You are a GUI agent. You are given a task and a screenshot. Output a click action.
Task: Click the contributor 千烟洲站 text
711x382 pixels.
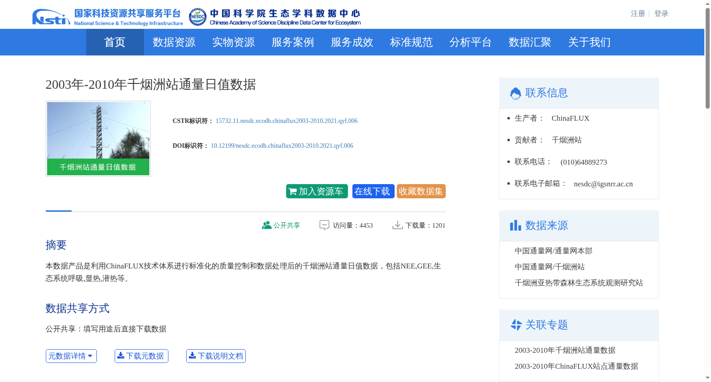pos(567,140)
